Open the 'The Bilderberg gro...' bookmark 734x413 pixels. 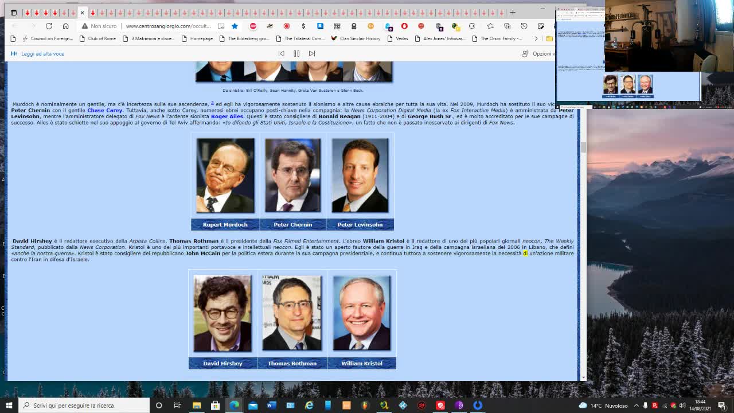click(x=244, y=38)
